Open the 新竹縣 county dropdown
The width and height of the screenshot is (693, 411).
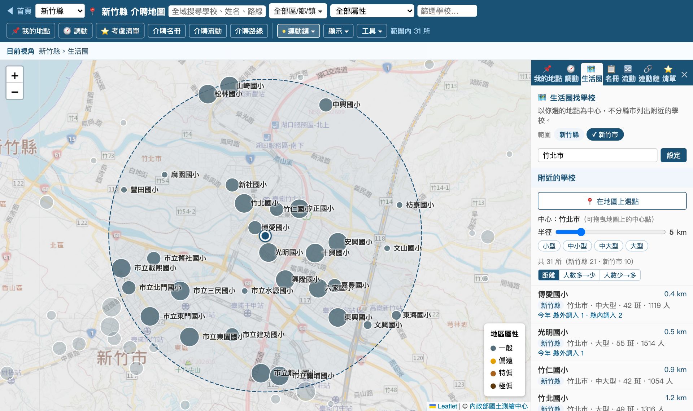pos(60,11)
